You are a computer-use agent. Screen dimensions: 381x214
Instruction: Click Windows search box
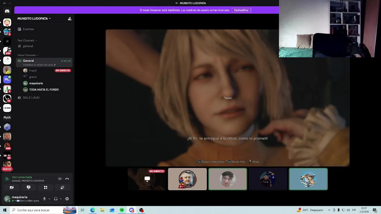[x=43, y=210]
